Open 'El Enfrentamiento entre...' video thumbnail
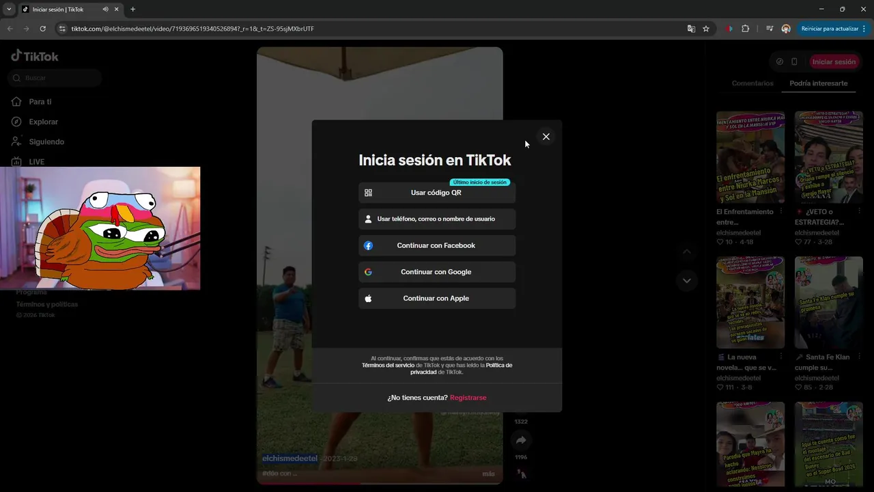This screenshot has width=874, height=492. [x=750, y=157]
